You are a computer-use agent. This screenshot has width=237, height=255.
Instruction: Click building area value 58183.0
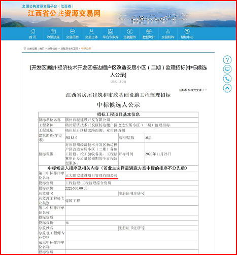[x=71, y=138]
